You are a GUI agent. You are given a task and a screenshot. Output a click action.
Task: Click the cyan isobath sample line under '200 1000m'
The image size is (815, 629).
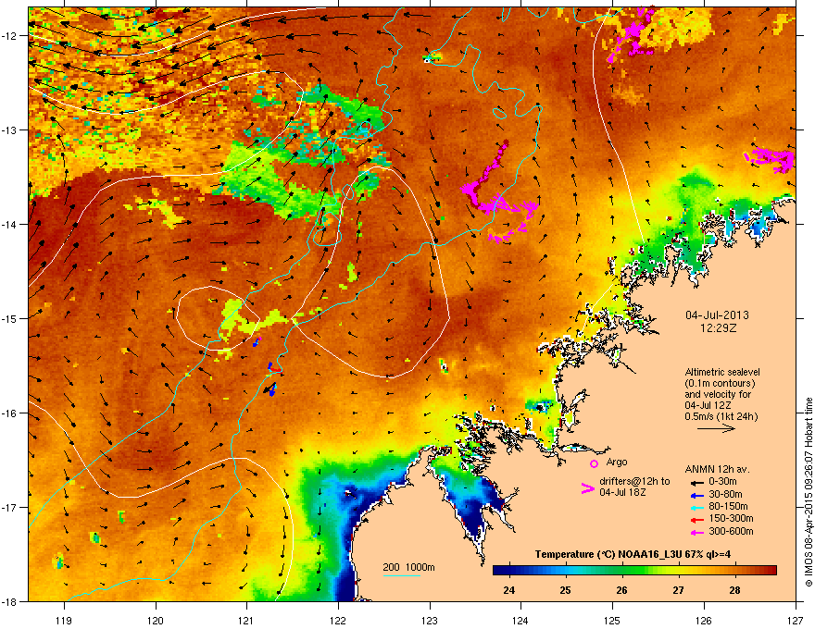point(401,575)
